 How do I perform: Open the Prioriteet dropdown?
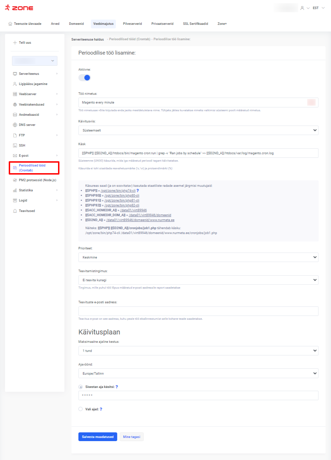point(198,257)
